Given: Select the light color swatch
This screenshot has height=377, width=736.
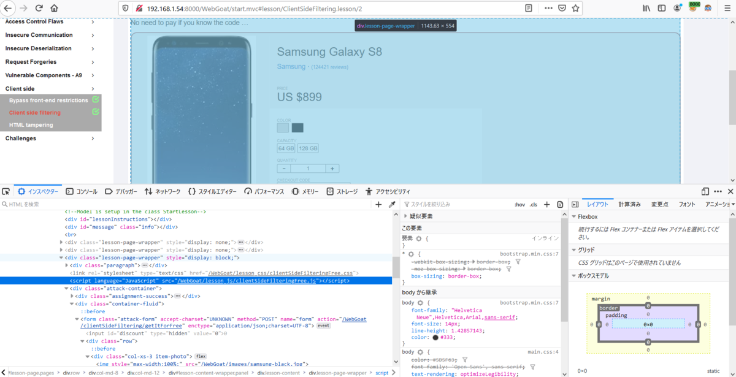Looking at the screenshot, I should (x=283, y=128).
